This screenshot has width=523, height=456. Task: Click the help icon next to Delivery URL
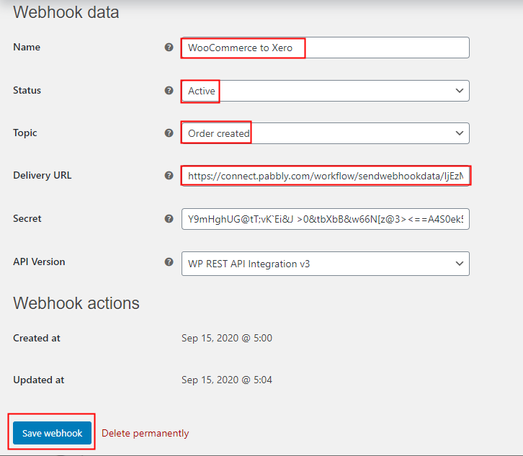[x=169, y=176]
